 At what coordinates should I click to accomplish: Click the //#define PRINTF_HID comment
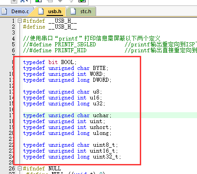click(55, 50)
